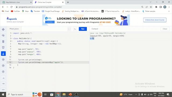The image size is (172, 97).
Task: Open the Go compiler in sidebar
Action: point(3,84)
